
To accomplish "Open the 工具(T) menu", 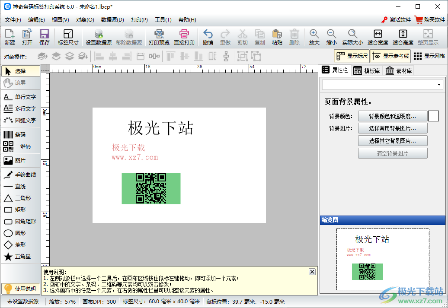I will [163, 20].
